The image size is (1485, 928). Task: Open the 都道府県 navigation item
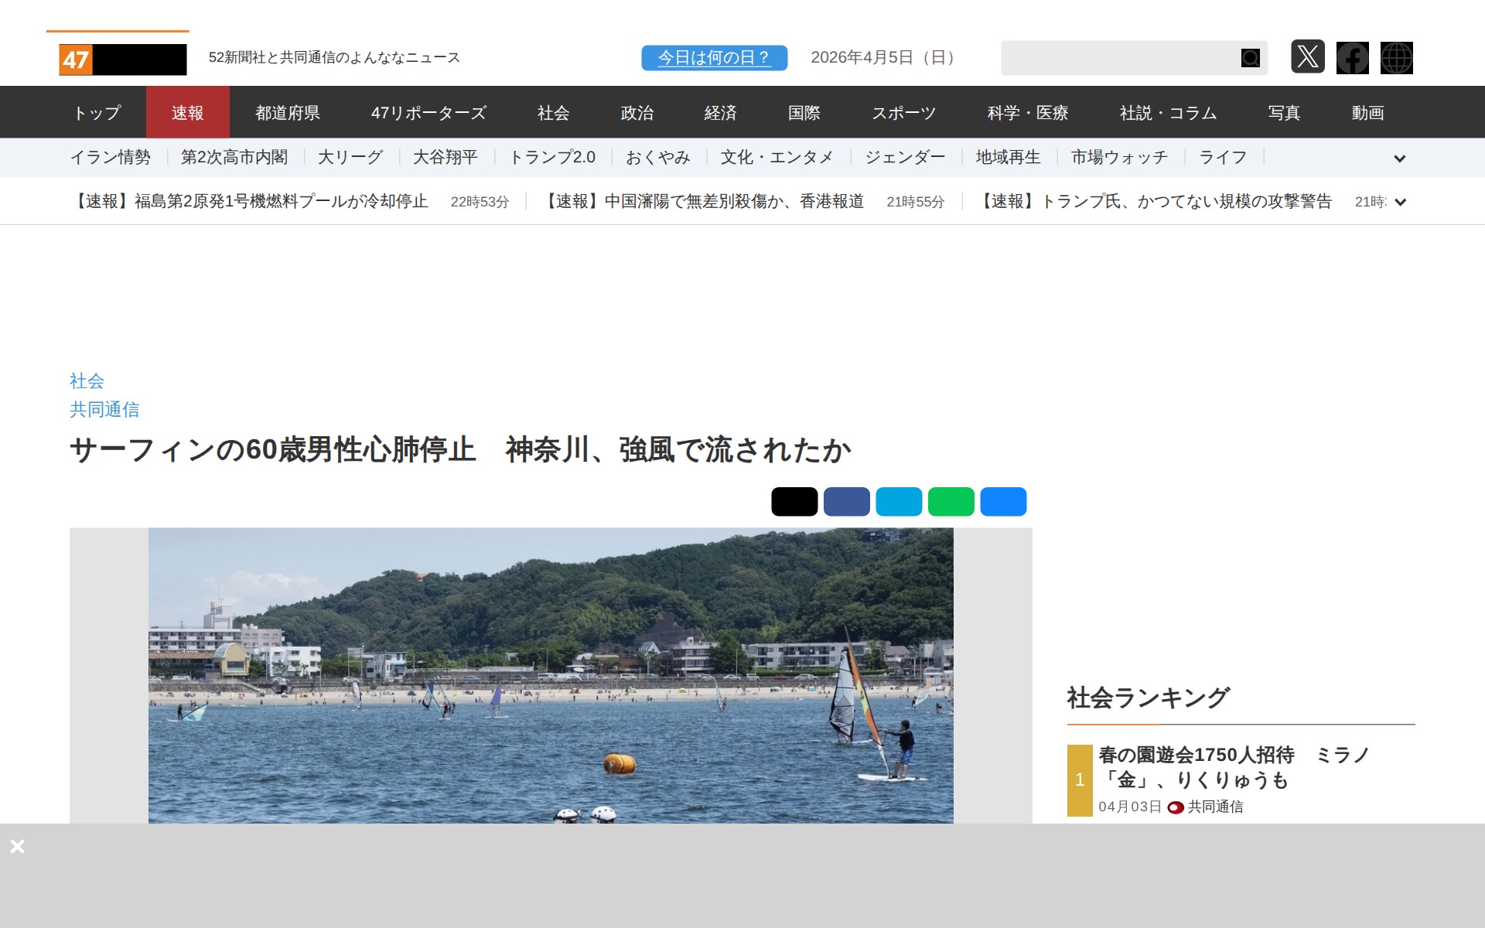(287, 113)
